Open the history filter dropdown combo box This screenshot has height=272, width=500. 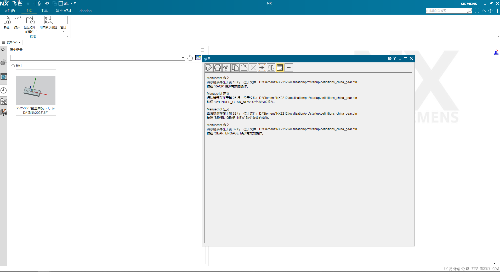pos(98,58)
